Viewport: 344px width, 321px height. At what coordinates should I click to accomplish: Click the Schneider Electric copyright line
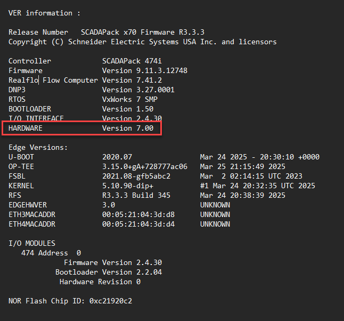click(143, 42)
